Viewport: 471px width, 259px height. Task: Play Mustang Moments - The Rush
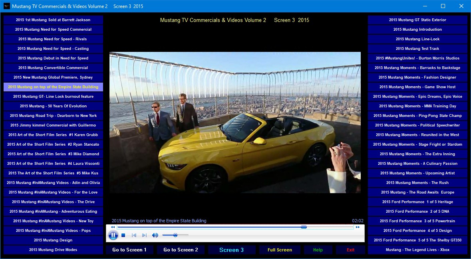[x=417, y=183]
